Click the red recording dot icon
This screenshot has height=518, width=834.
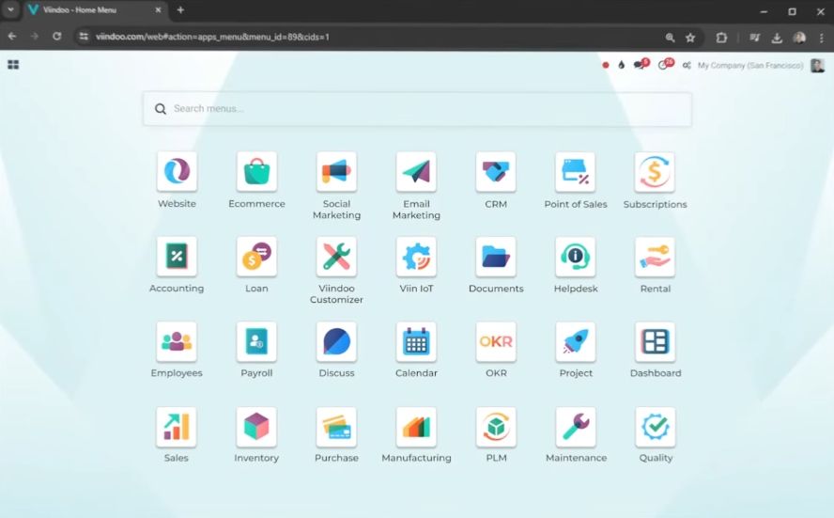point(605,66)
